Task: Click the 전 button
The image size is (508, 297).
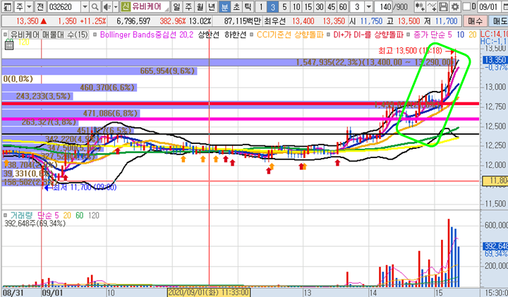Action: click(40, 6)
